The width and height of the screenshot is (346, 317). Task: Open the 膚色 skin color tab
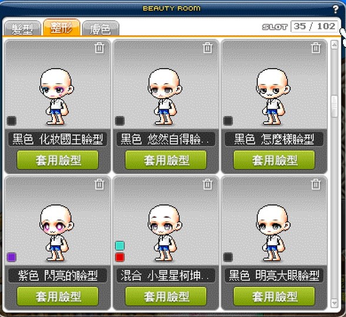[x=101, y=28]
